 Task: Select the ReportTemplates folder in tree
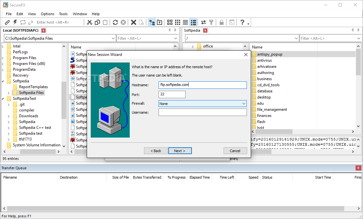tap(33, 87)
